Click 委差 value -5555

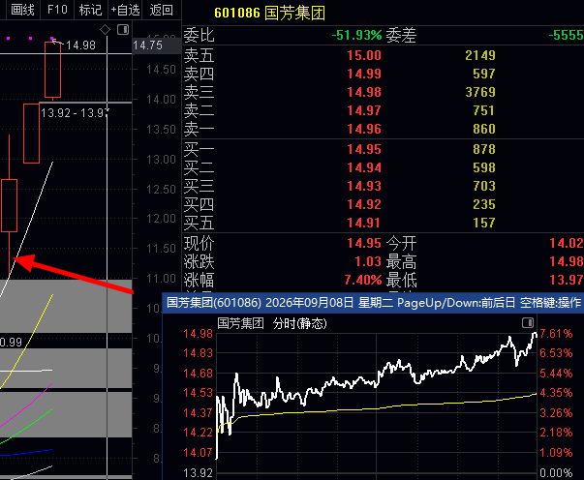point(567,35)
